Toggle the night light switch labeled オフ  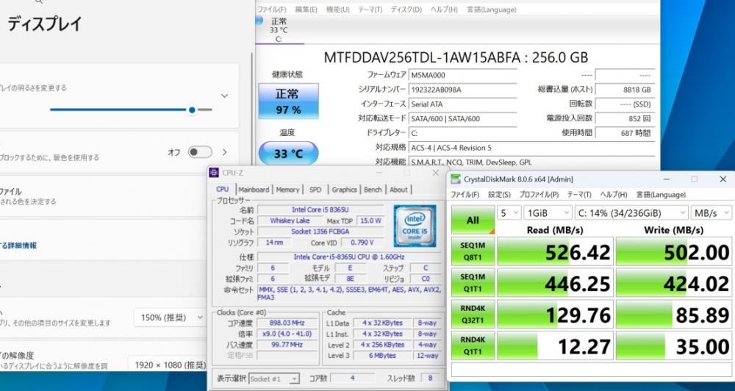(x=200, y=152)
